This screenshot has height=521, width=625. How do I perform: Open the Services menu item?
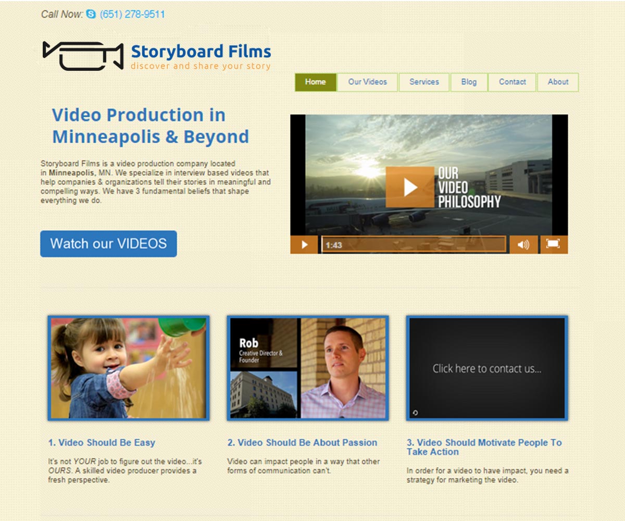pos(424,82)
